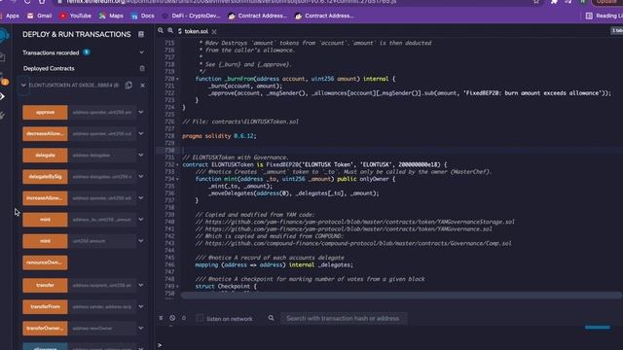This screenshot has height=350, width=623.
Task: Toggle the terminal panel collapse icon
Action: (x=161, y=318)
